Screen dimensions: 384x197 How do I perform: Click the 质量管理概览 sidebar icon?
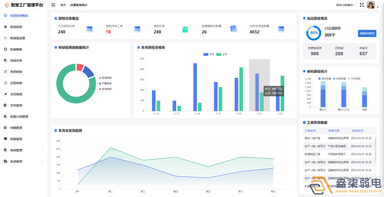coord(5,16)
